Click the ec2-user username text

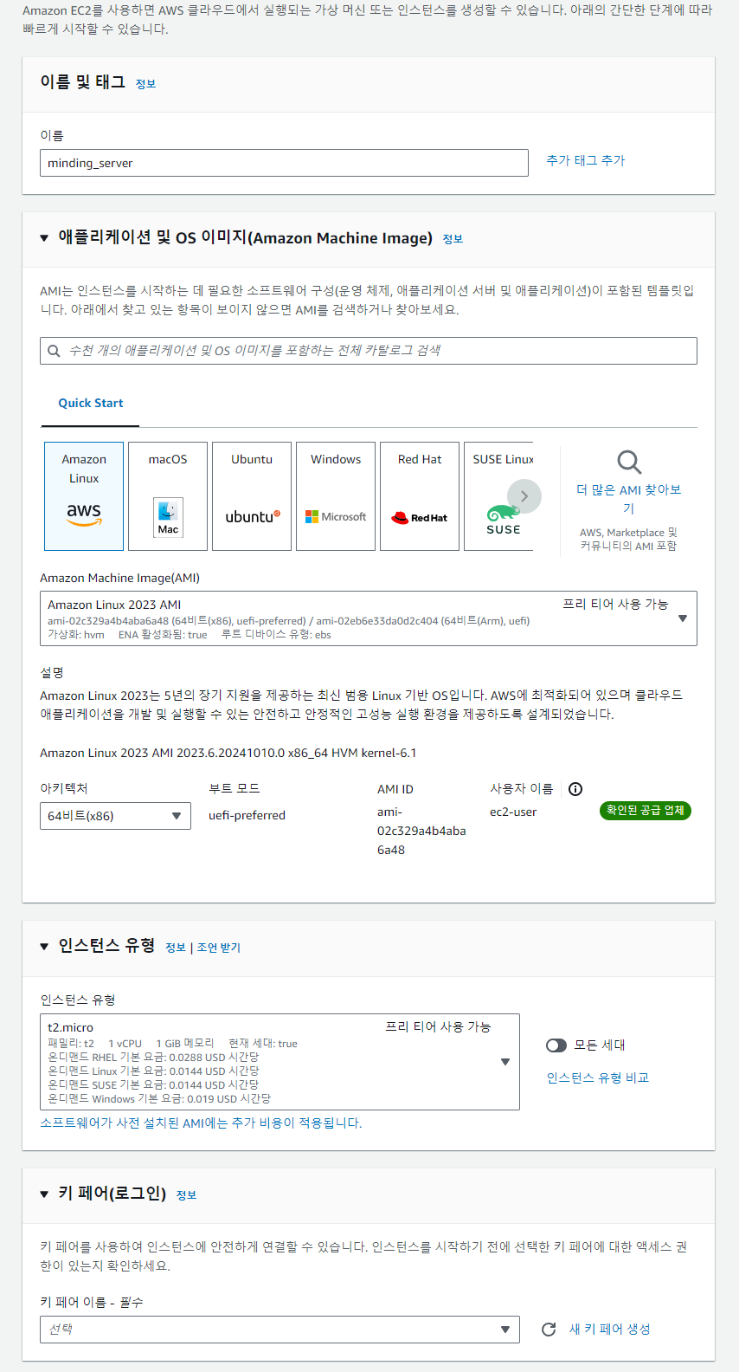pyautogui.click(x=513, y=812)
